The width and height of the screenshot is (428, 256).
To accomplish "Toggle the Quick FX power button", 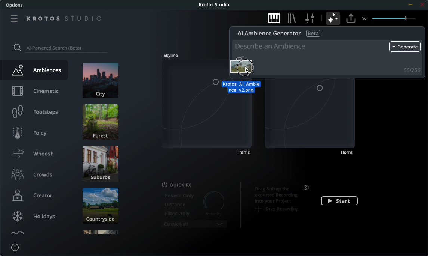I will click(x=164, y=185).
